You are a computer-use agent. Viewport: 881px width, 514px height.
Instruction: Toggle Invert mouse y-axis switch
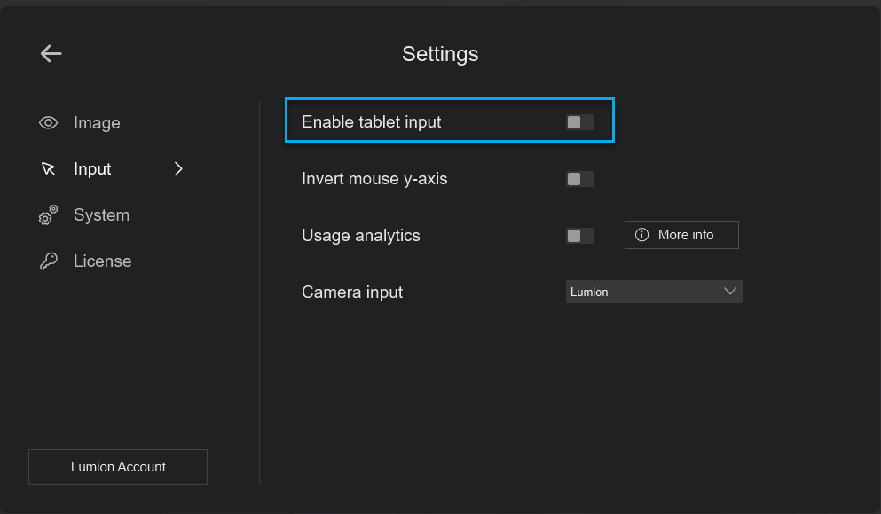[580, 179]
